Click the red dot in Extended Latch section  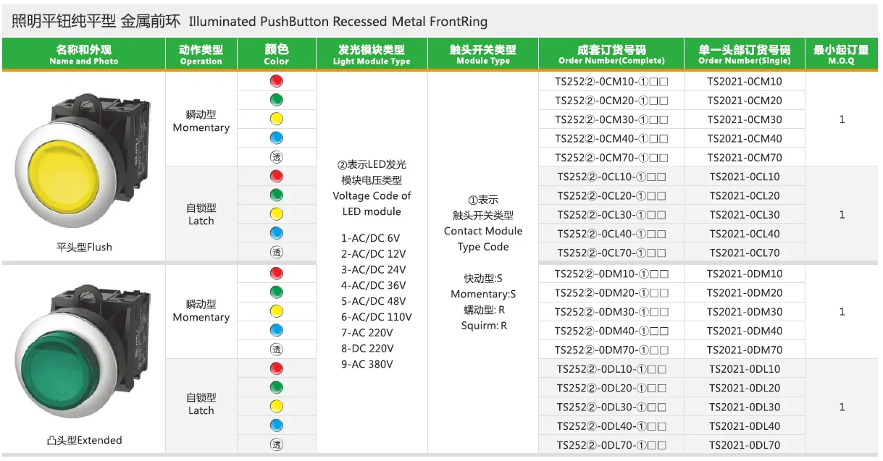tap(276, 368)
